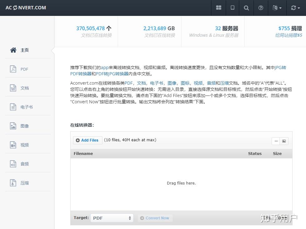Click the $755 捐赠 donation link
The width and height of the screenshot is (306, 229).
tap(290, 28)
